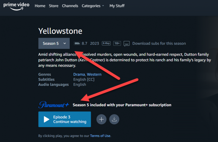Image resolution: width=218 pixels, height=142 pixels.
Task: Open the Season 5 dropdown
Action: point(54,43)
